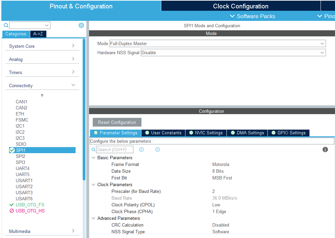Click the Frame Format value Motorola
Image resolution: width=335 pixels, height=238 pixels.
[x=221, y=164]
